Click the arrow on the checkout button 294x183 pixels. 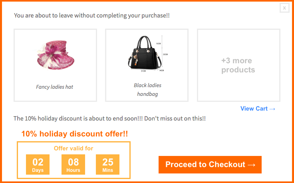(x=252, y=165)
